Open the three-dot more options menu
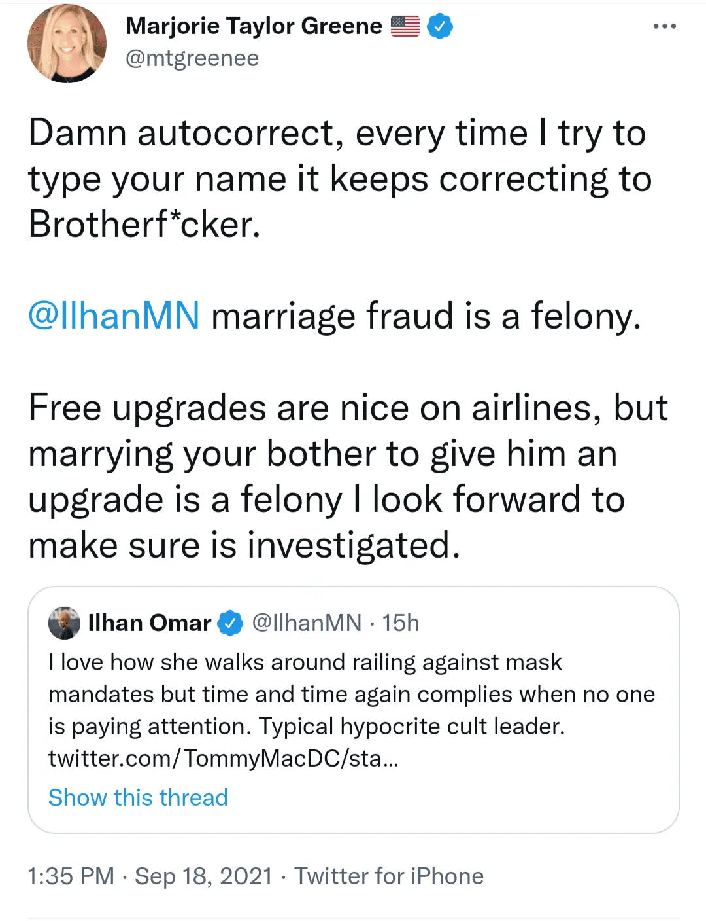The width and height of the screenshot is (706, 921). pyautogui.click(x=664, y=27)
